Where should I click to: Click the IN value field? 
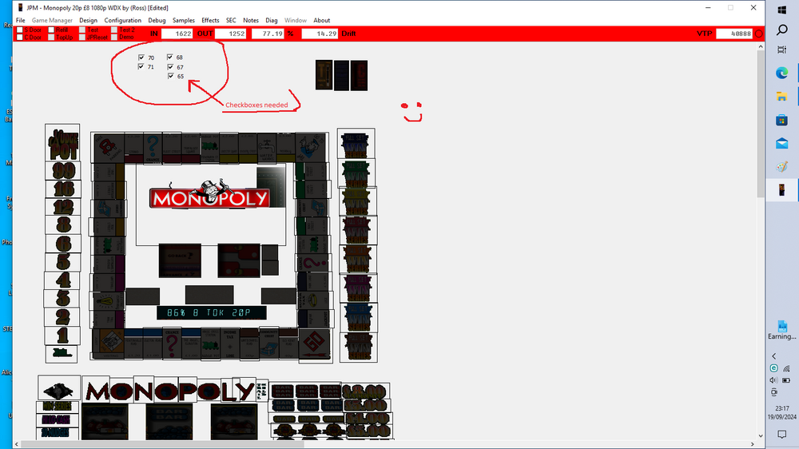click(177, 34)
